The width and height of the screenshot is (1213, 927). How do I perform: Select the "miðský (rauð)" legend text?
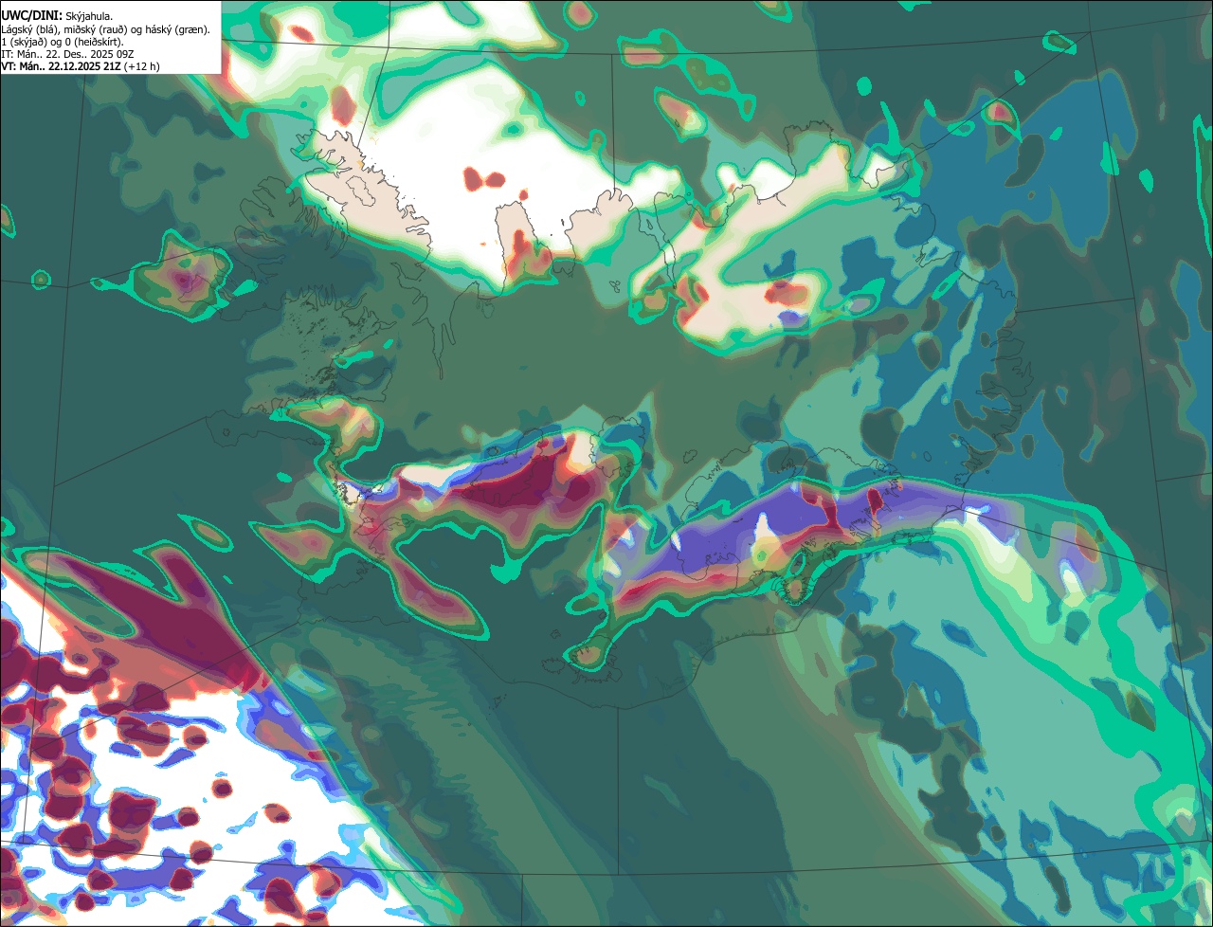point(96,30)
